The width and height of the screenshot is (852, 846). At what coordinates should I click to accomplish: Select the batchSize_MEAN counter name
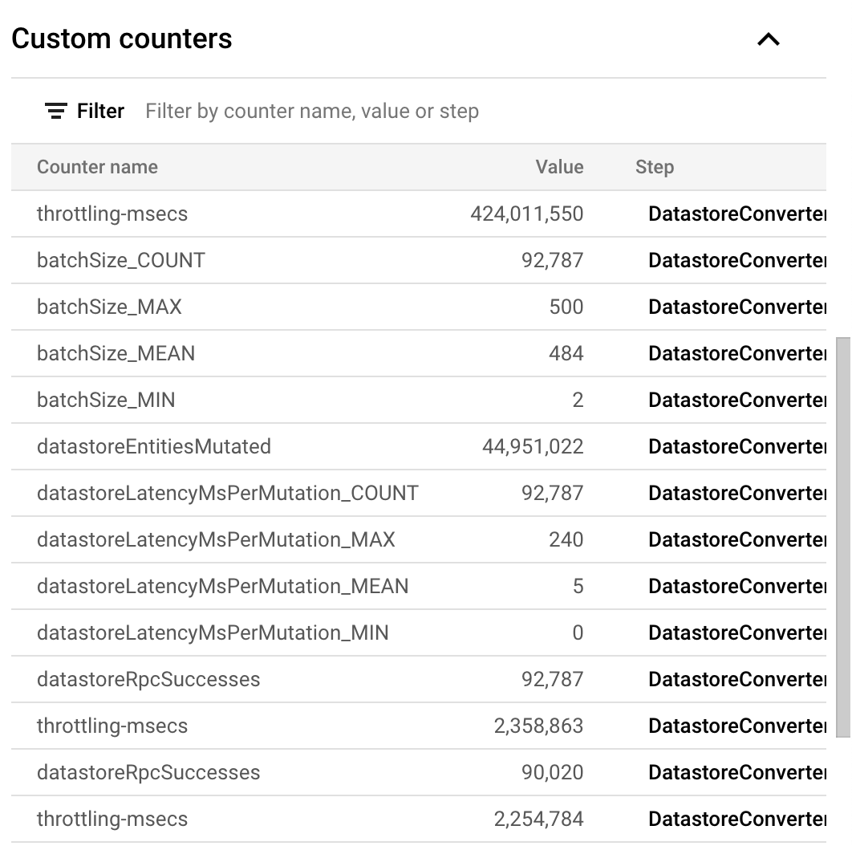116,353
